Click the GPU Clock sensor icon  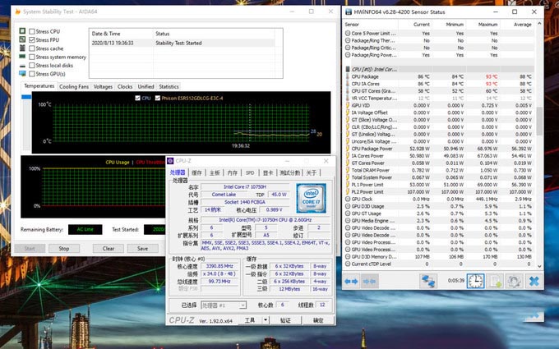[348, 199]
